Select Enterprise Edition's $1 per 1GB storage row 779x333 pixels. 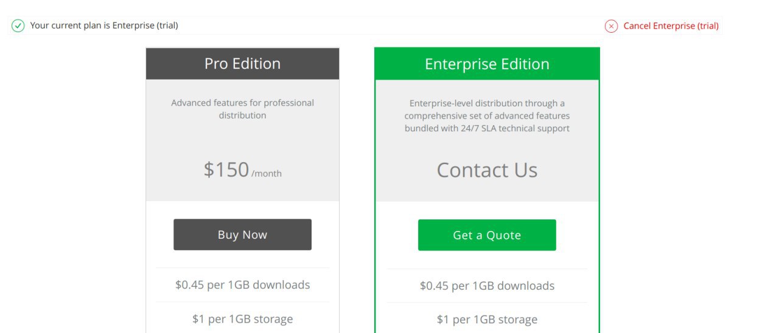click(x=487, y=320)
